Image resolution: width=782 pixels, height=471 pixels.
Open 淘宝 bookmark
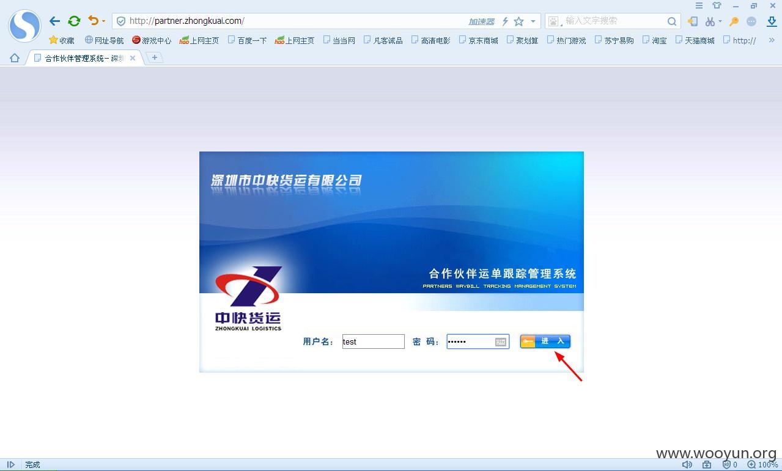[x=654, y=40]
